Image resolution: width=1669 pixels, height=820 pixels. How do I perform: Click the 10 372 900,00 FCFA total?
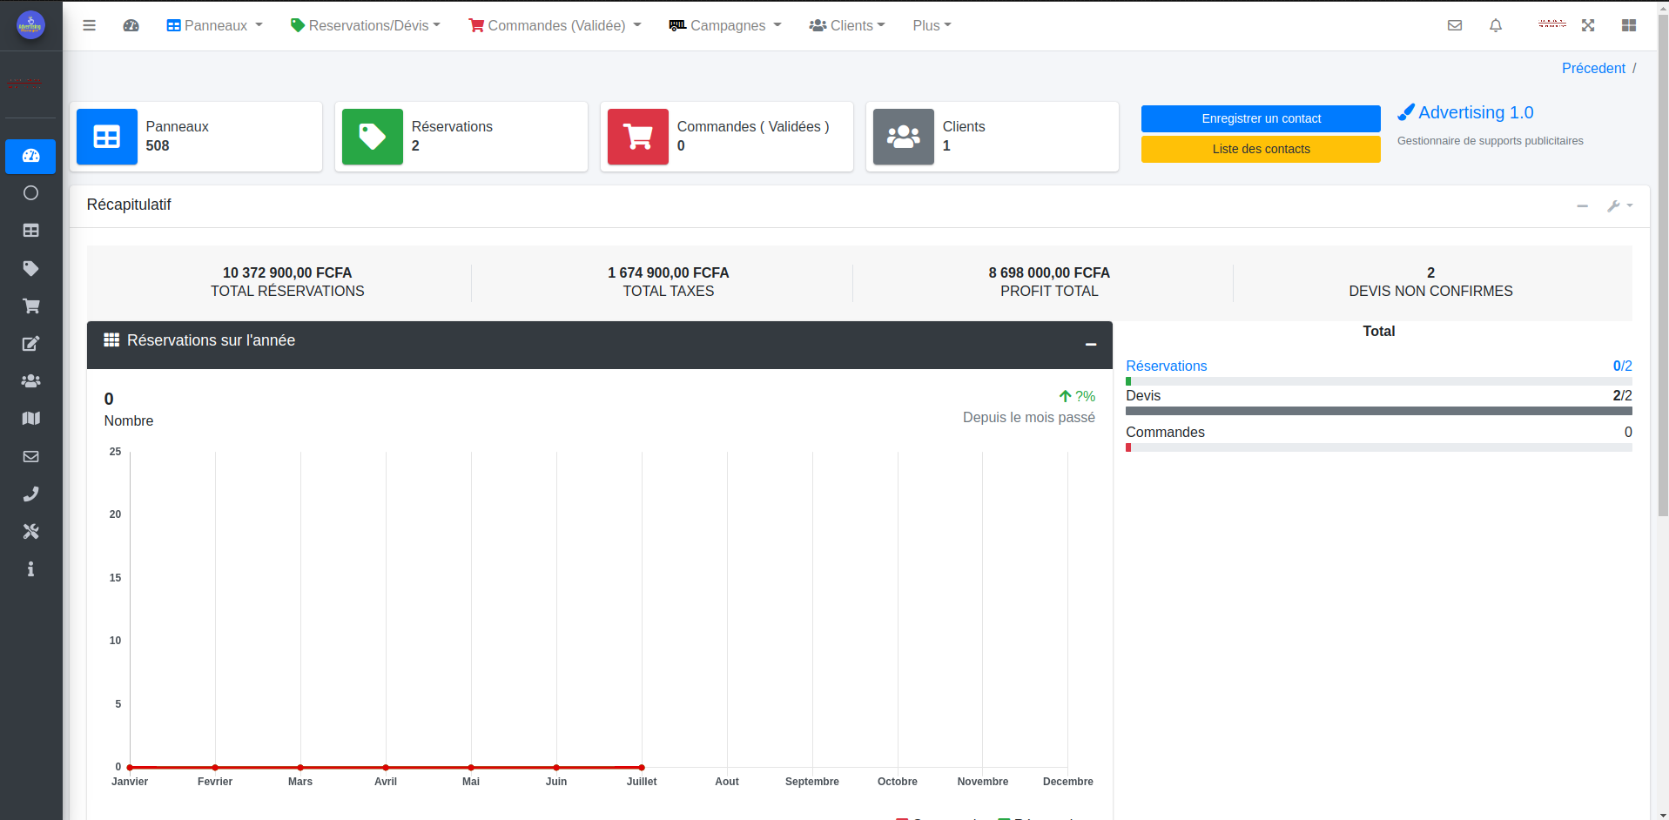pyautogui.click(x=287, y=272)
